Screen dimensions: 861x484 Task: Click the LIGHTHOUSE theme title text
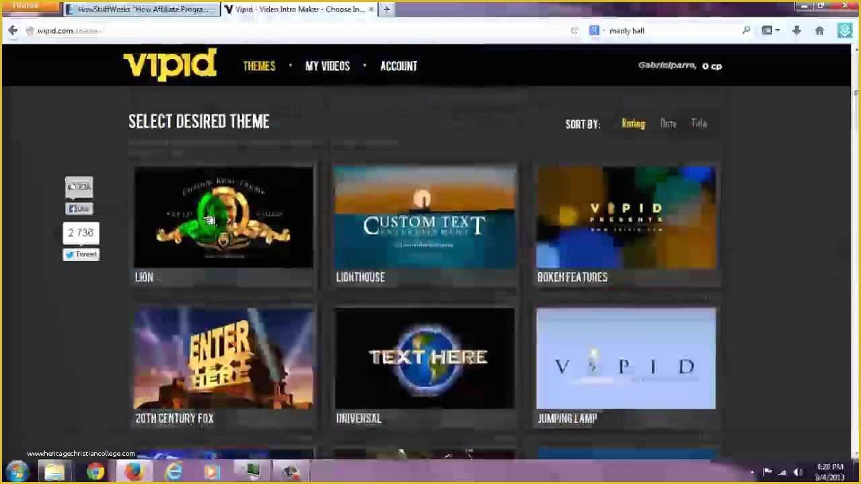point(361,277)
